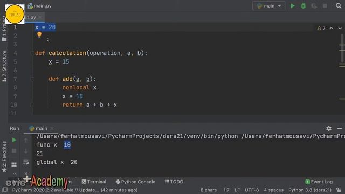Click the '21' output line in the console
Viewport: 345px width, 194px height.
pos(40,154)
